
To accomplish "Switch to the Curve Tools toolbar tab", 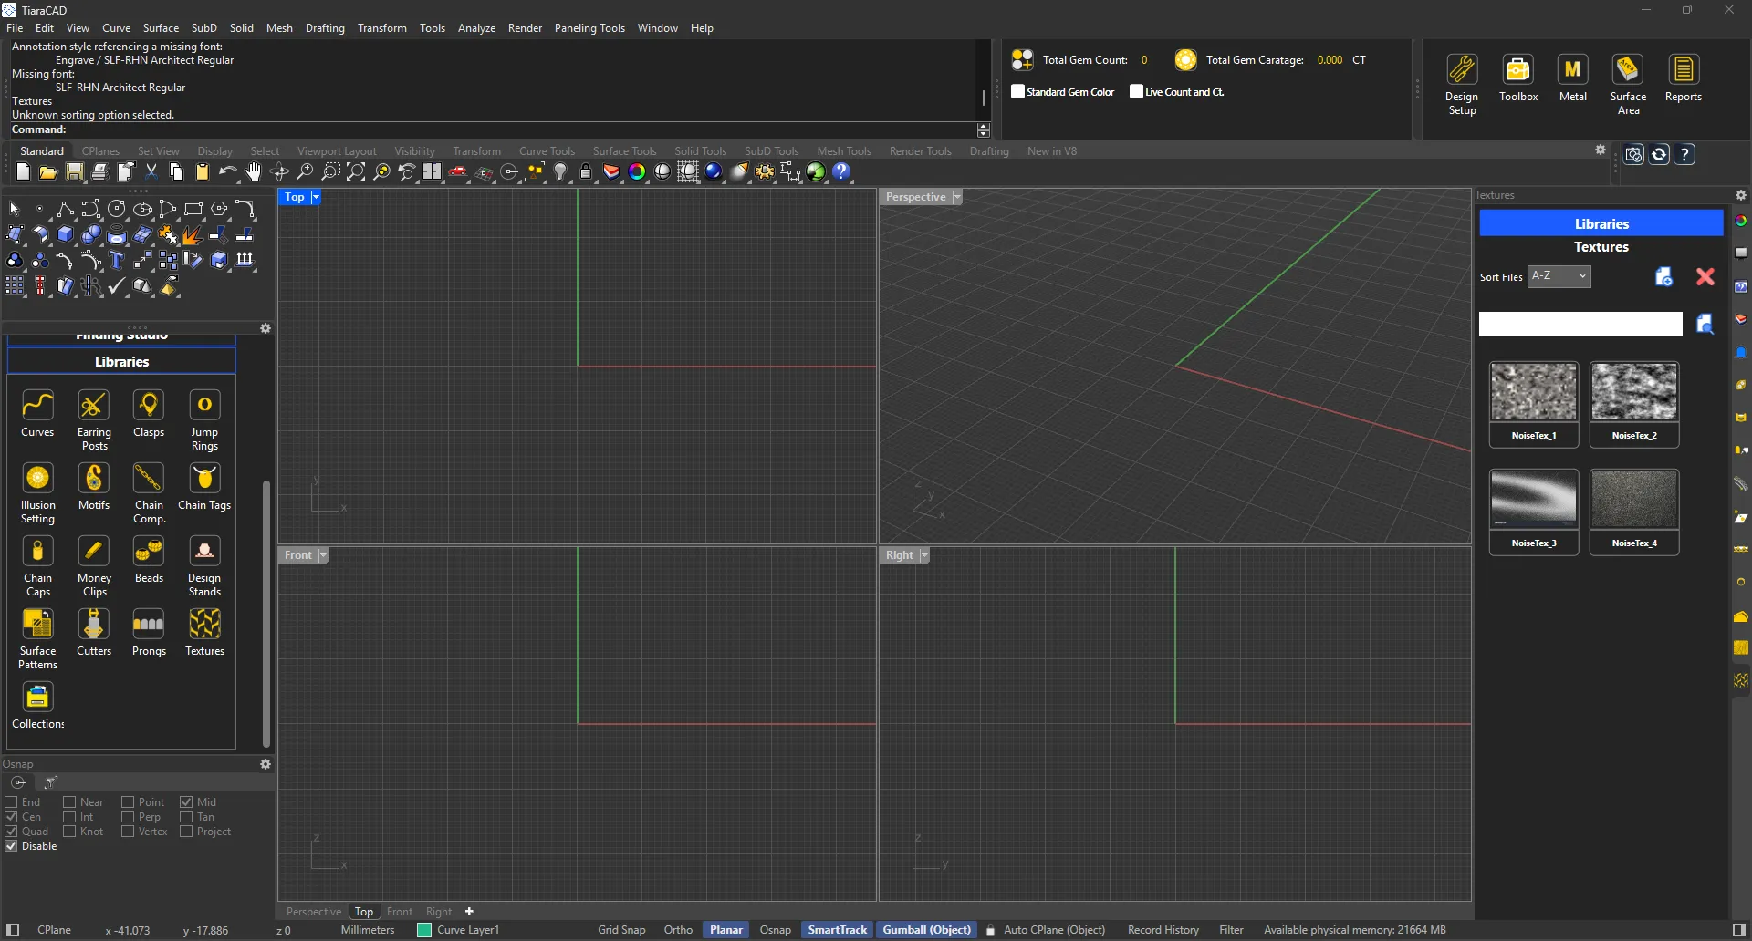I will pos(547,151).
